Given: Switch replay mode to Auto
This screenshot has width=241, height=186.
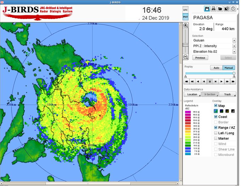Looking at the screenshot, I should 216,68.
